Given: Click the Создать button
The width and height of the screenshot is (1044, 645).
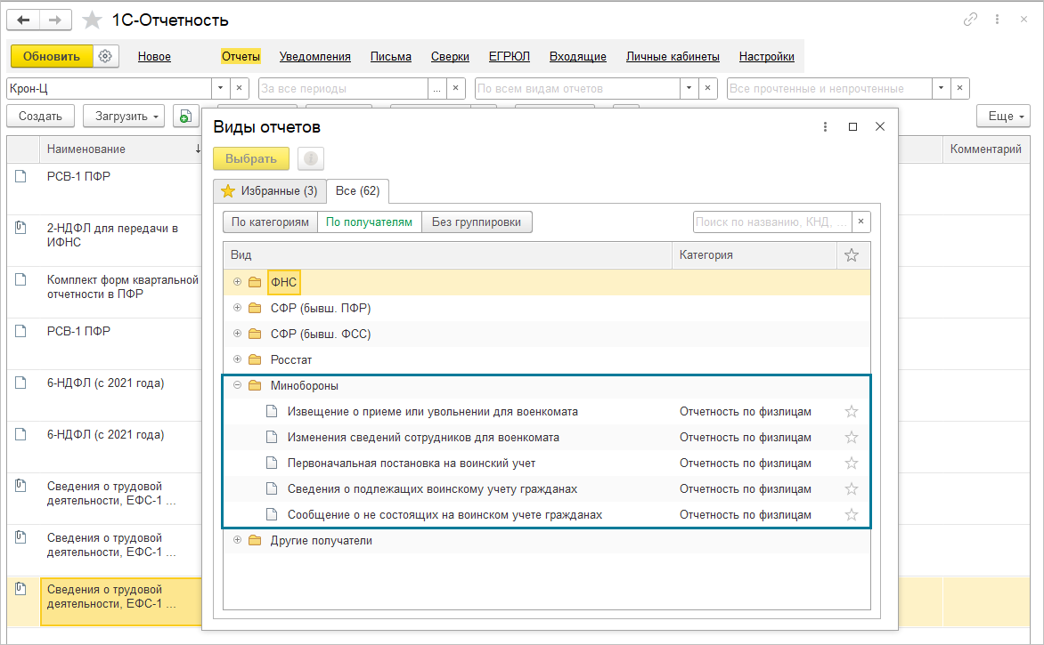Looking at the screenshot, I should [41, 116].
